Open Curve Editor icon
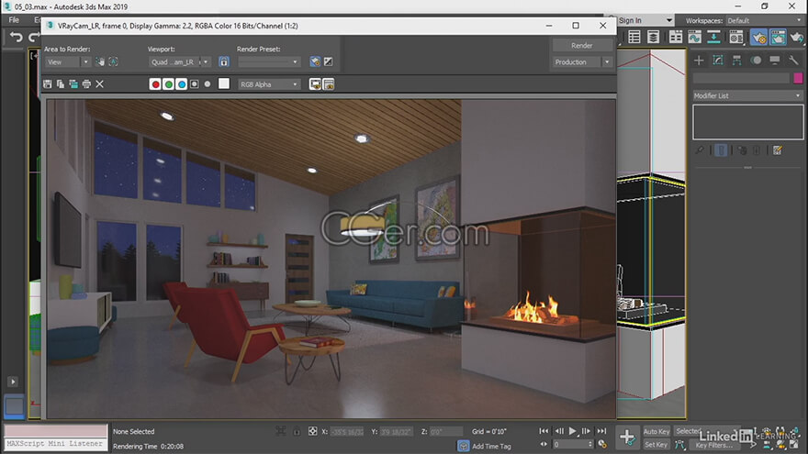The width and height of the screenshot is (808, 454). click(x=695, y=37)
